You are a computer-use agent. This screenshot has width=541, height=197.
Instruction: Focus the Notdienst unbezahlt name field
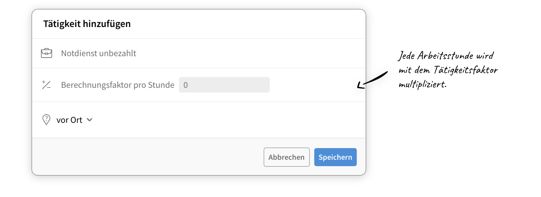(x=99, y=53)
